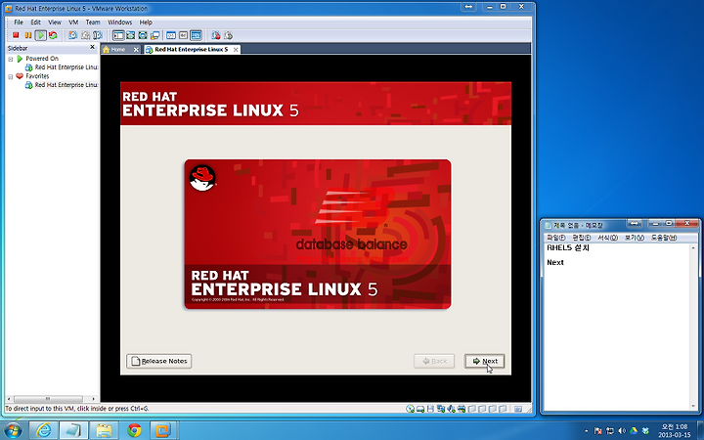
Task: Click the green Power On play icon
Action: coord(40,35)
